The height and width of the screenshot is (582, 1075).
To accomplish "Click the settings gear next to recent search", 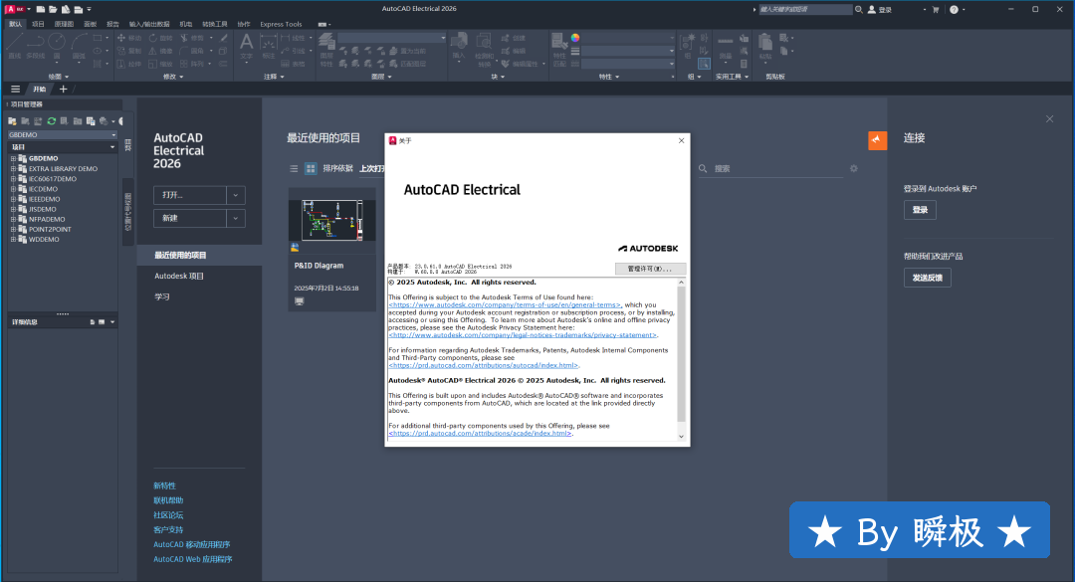I will pos(853,169).
